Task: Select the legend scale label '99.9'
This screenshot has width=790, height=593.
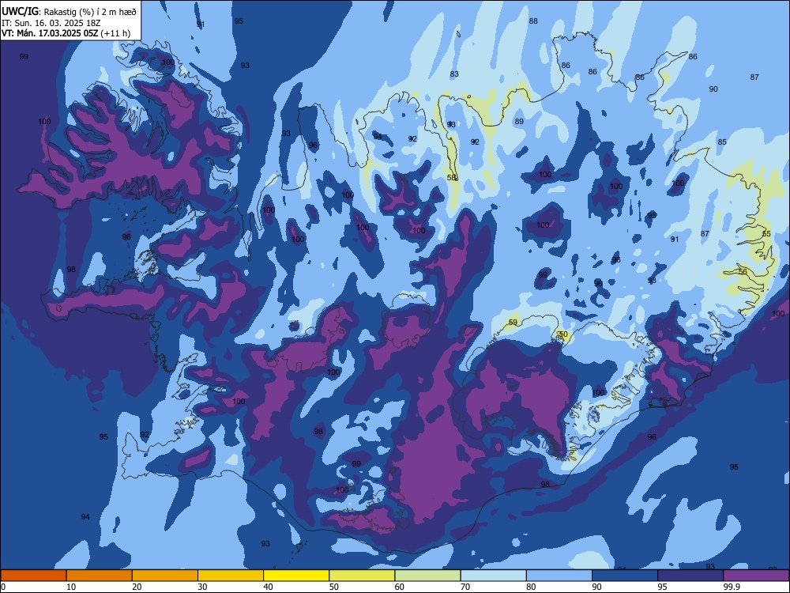Action: (x=731, y=587)
